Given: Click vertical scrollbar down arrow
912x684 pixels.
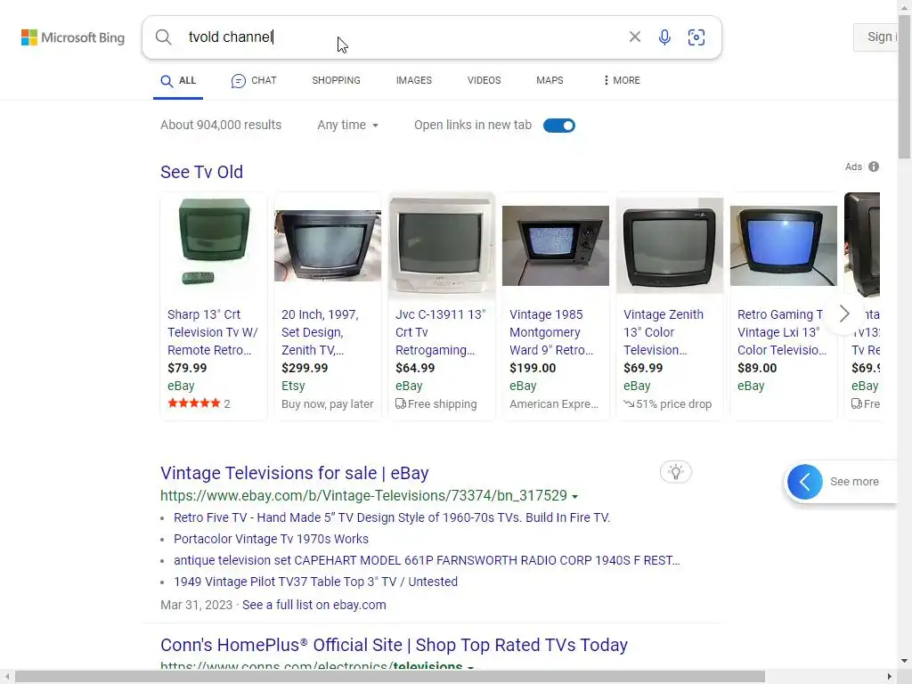Looking at the screenshot, I should 905,661.
